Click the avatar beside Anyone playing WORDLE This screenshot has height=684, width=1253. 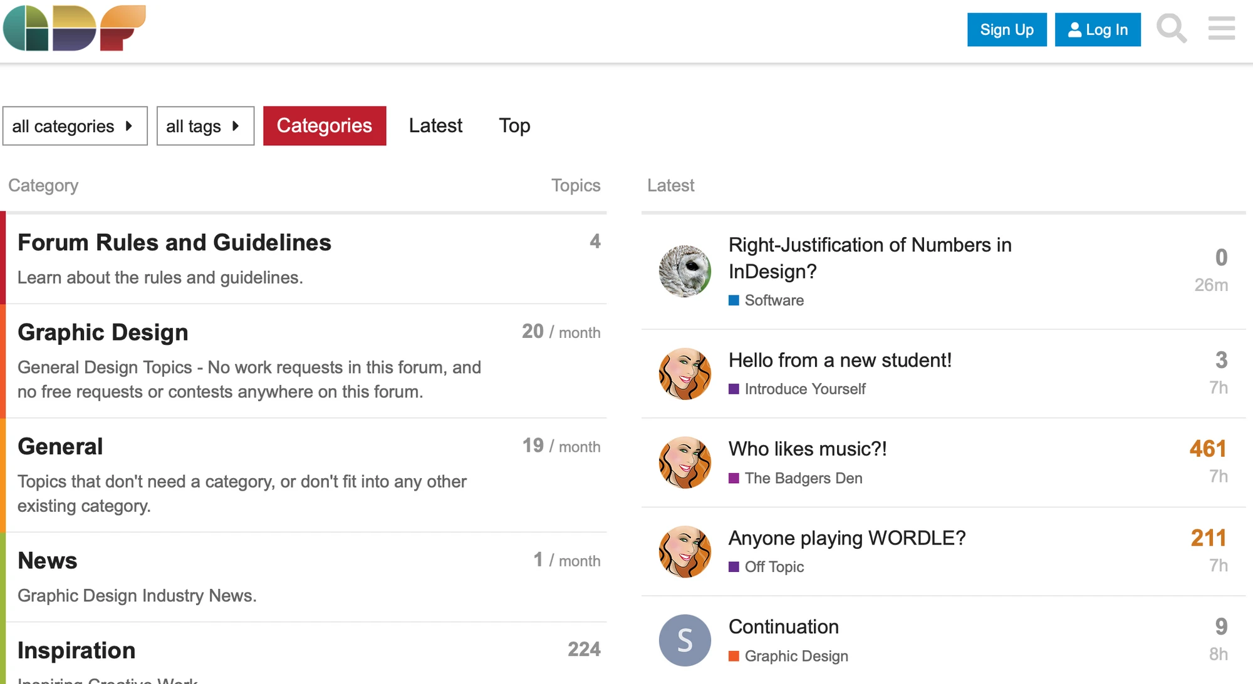pyautogui.click(x=685, y=551)
